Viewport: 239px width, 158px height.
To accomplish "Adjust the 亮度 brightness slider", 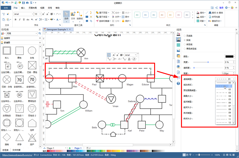I will point(208,62).
